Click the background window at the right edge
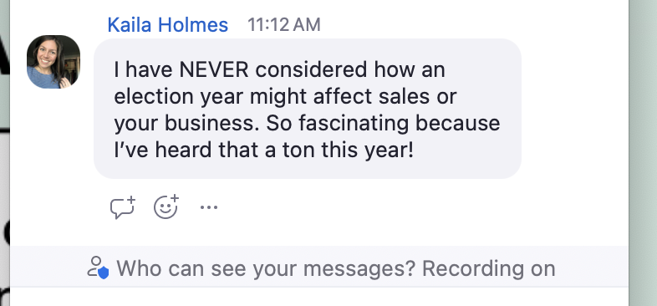 pos(643,153)
